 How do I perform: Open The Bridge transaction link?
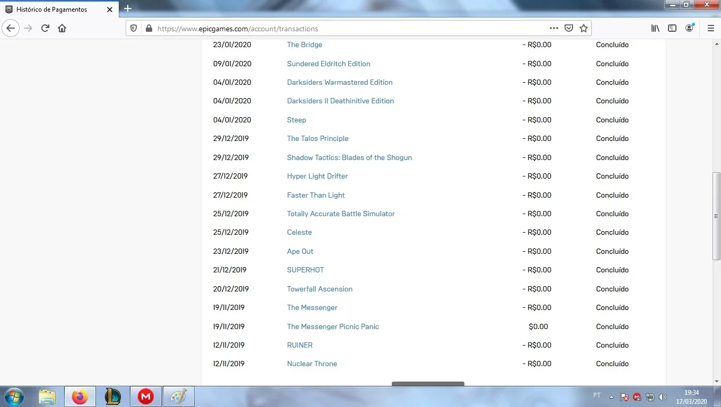tap(304, 45)
